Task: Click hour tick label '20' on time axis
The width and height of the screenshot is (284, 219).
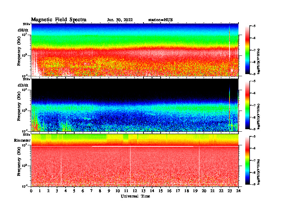Action: click(204, 191)
